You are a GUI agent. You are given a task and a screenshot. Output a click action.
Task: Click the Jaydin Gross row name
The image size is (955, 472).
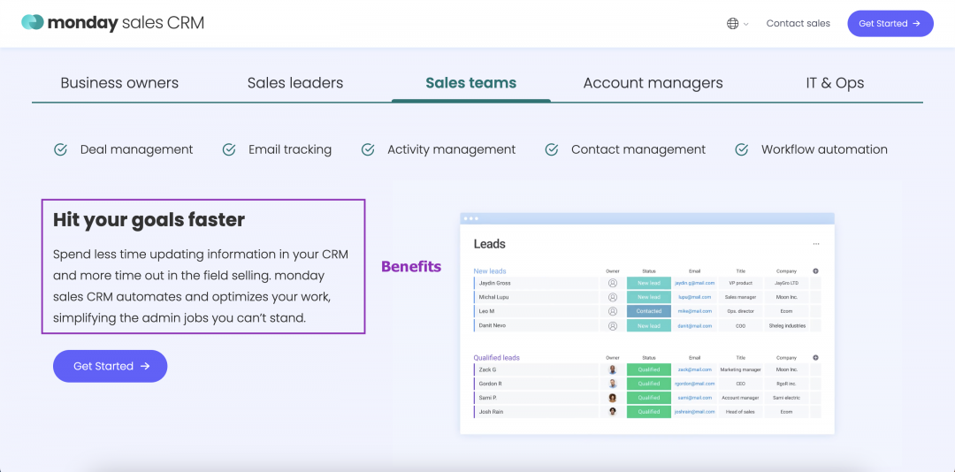click(x=494, y=283)
